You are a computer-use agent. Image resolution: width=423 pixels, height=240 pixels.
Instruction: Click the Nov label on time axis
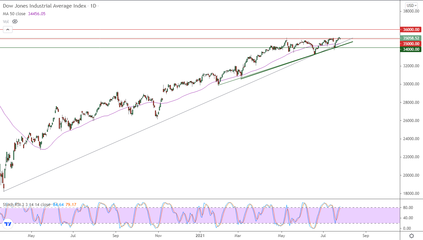[158, 236]
